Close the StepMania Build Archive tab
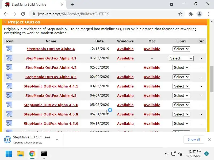The width and height of the screenshot is (214, 160). point(62,5)
